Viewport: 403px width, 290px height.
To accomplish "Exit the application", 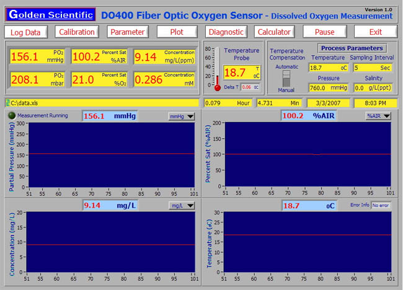I will tap(376, 32).
